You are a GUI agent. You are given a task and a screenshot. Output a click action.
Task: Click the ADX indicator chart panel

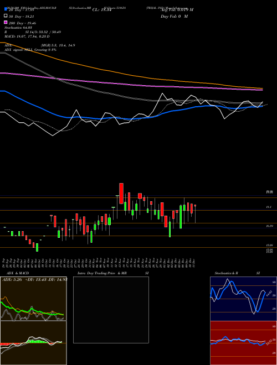click(x=33, y=299)
